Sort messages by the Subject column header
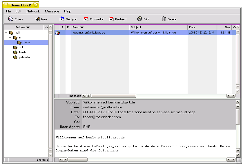243x165 pixels. pos(158,27)
